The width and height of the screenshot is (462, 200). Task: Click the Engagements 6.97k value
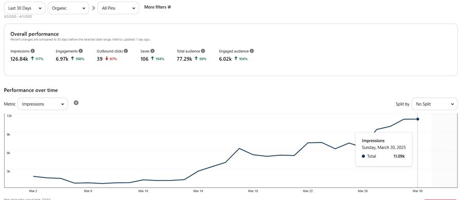coord(62,59)
